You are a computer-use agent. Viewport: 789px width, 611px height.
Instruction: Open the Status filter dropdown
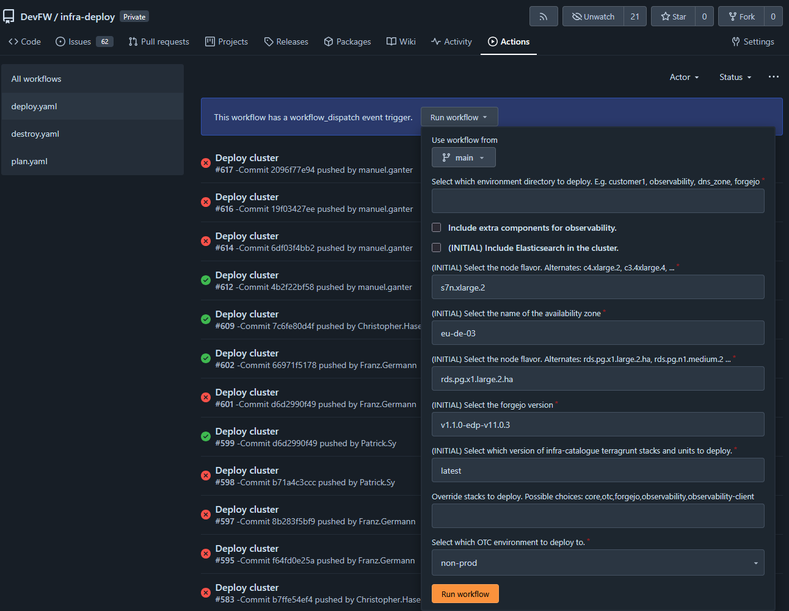pyautogui.click(x=735, y=77)
